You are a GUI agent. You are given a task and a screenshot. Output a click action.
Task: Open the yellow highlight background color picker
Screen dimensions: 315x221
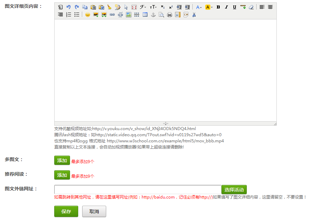(x=209, y=7)
